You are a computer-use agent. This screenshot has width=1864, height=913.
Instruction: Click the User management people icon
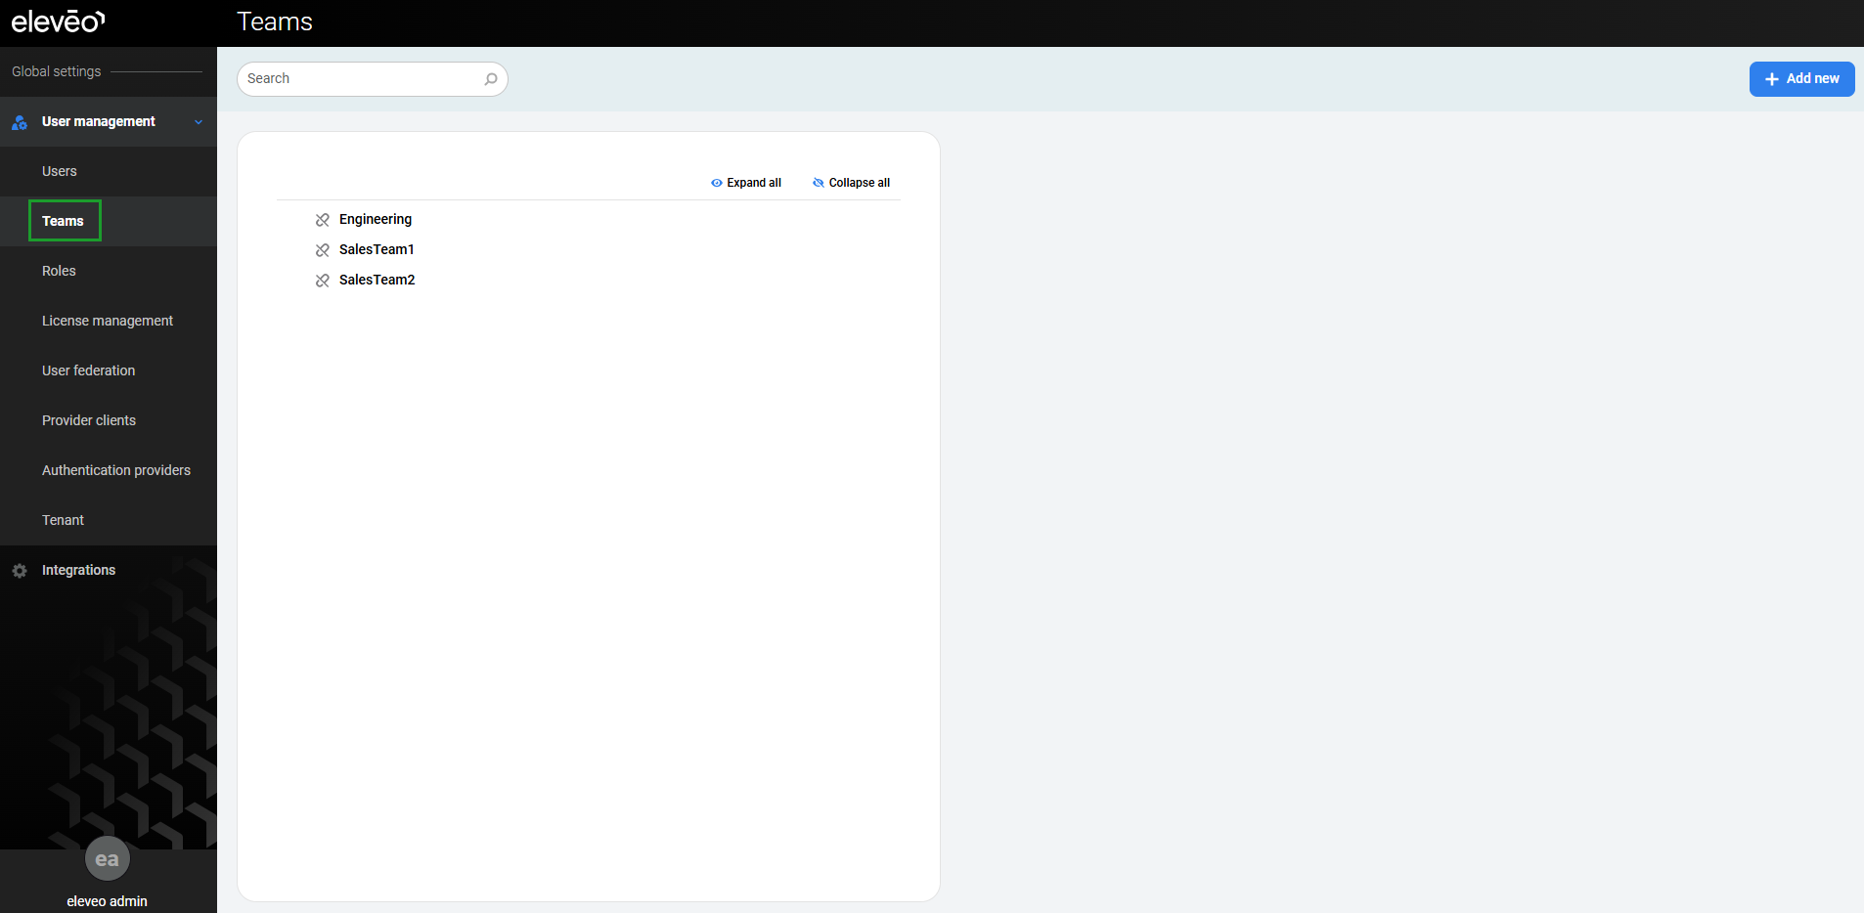(x=20, y=122)
